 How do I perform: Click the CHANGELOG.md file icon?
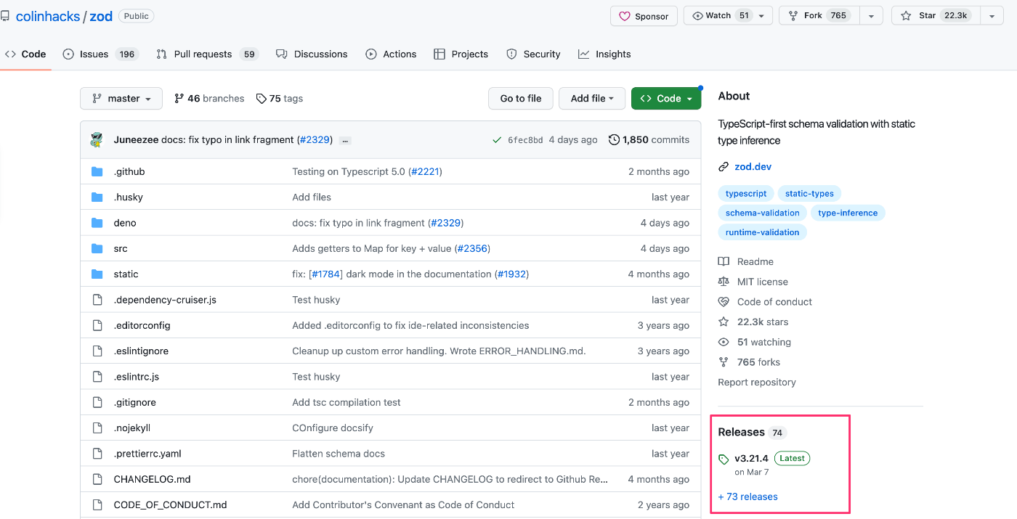click(x=97, y=479)
